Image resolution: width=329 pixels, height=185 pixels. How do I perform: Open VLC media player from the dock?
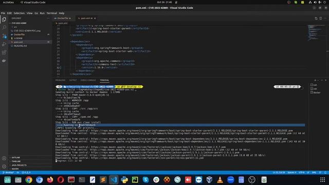coord(220,180)
